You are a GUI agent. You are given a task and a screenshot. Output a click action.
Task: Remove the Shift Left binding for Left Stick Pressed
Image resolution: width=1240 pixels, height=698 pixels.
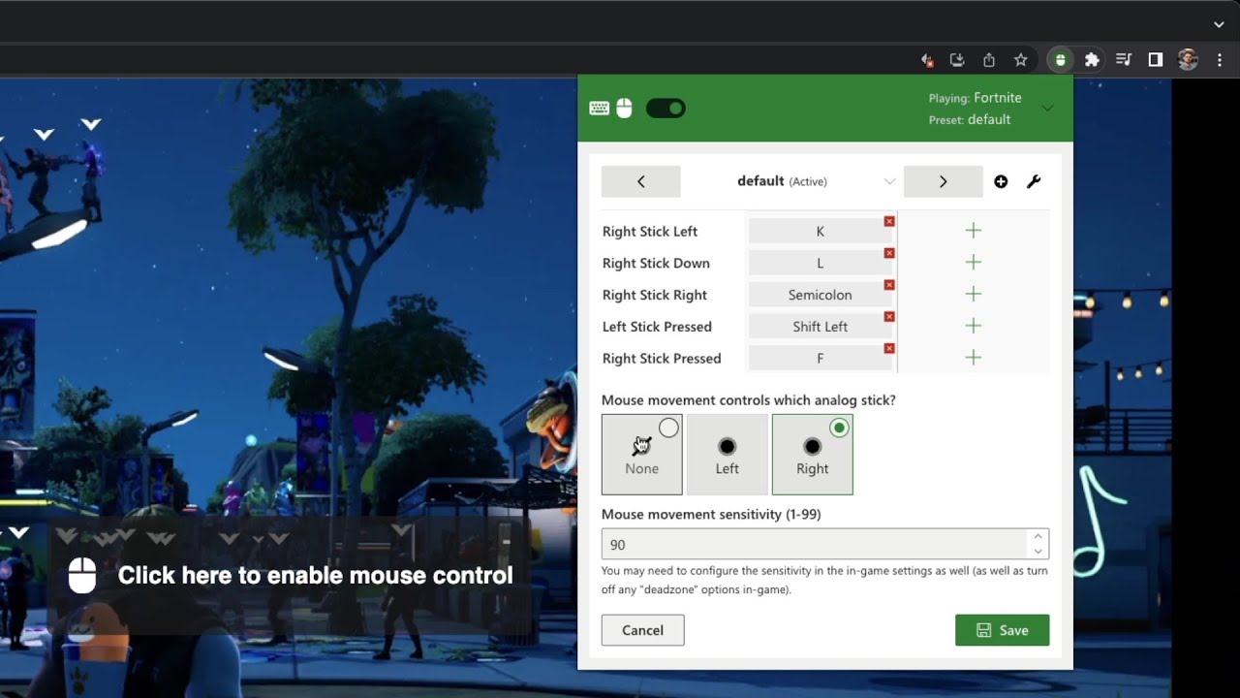point(889,317)
